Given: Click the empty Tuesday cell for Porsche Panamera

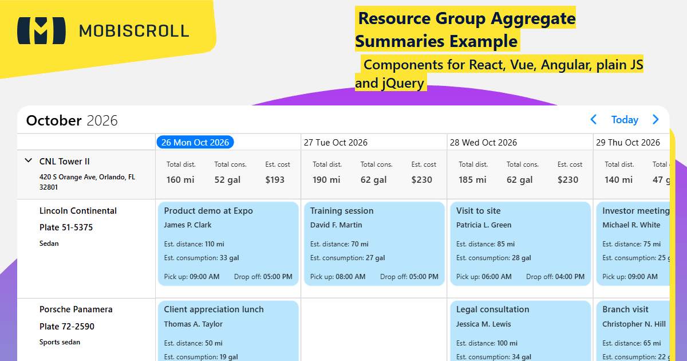Looking at the screenshot, I should [x=374, y=330].
